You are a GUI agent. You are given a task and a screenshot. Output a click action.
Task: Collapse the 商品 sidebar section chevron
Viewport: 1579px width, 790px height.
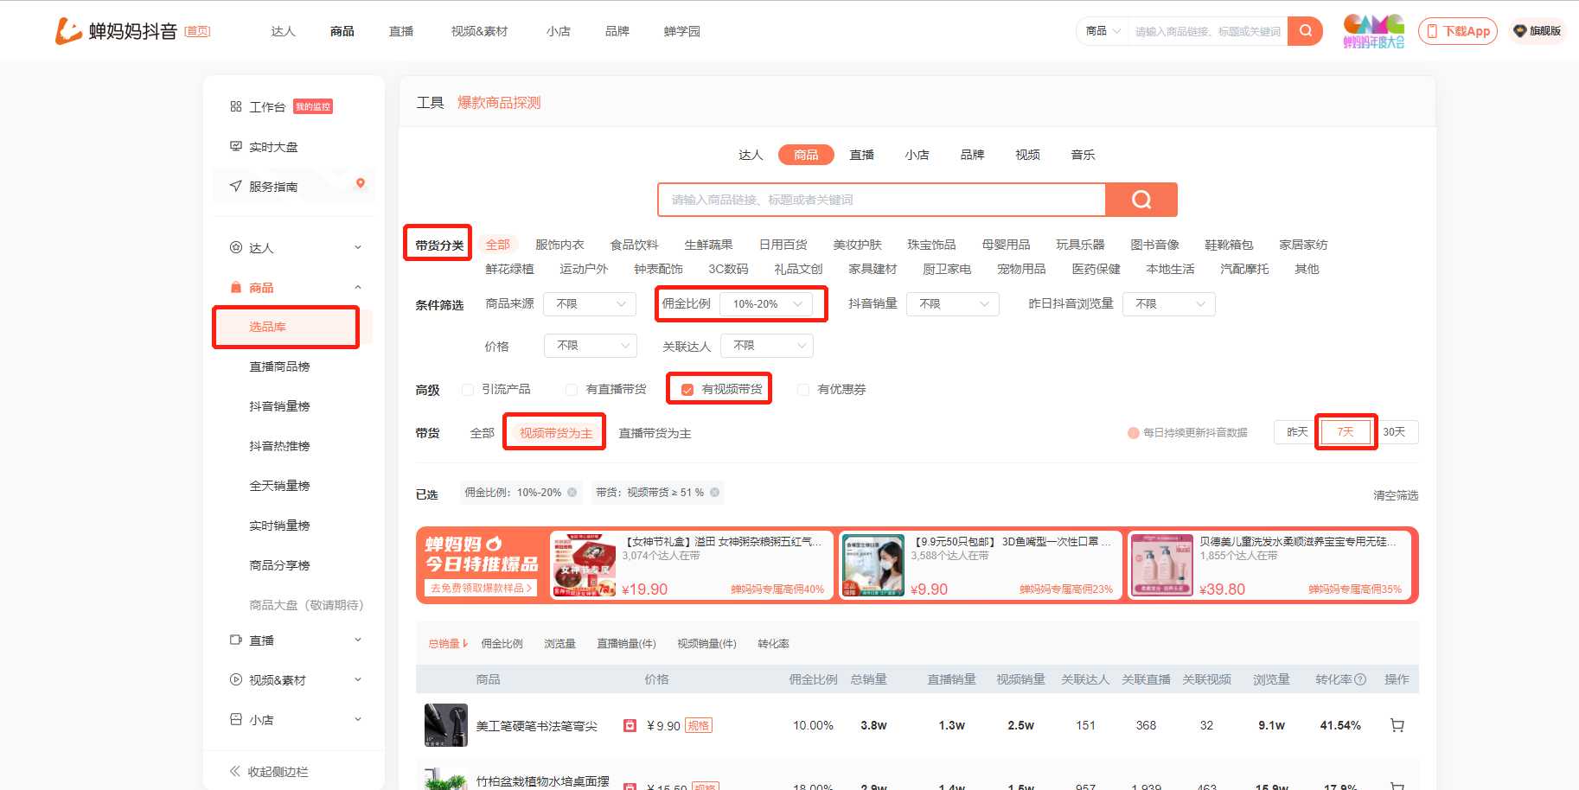pyautogui.click(x=358, y=287)
